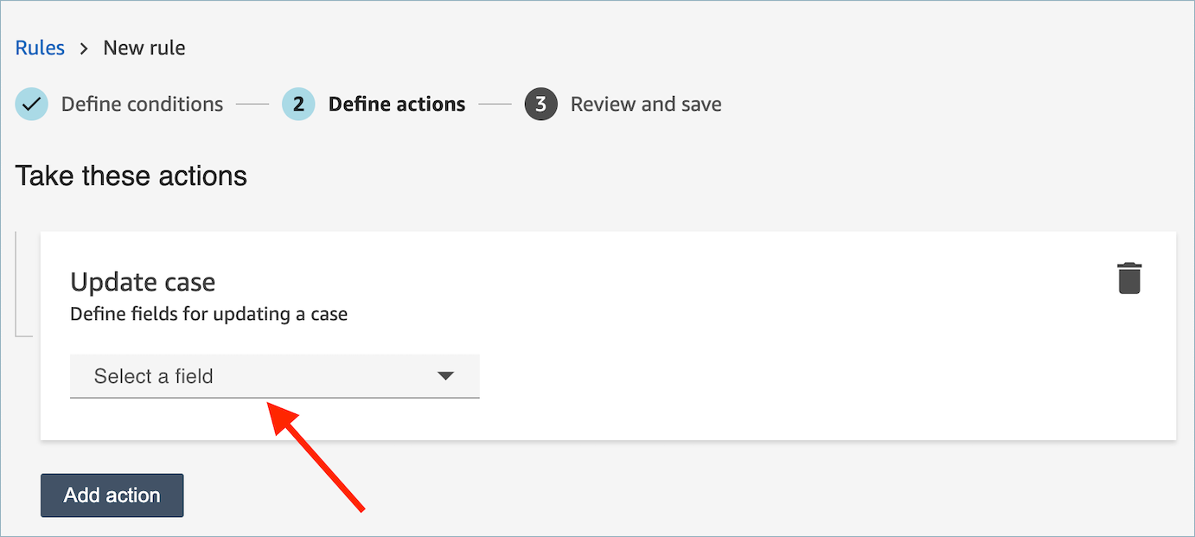
Task: Select the completed Define conditions step indicator
Action: pyautogui.click(x=31, y=104)
